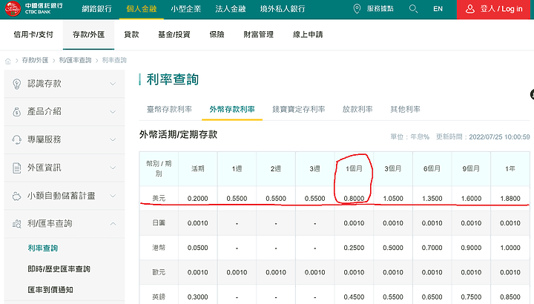The image size is (534, 304).
Task: Switch language with the EN link
Action: (438, 9)
